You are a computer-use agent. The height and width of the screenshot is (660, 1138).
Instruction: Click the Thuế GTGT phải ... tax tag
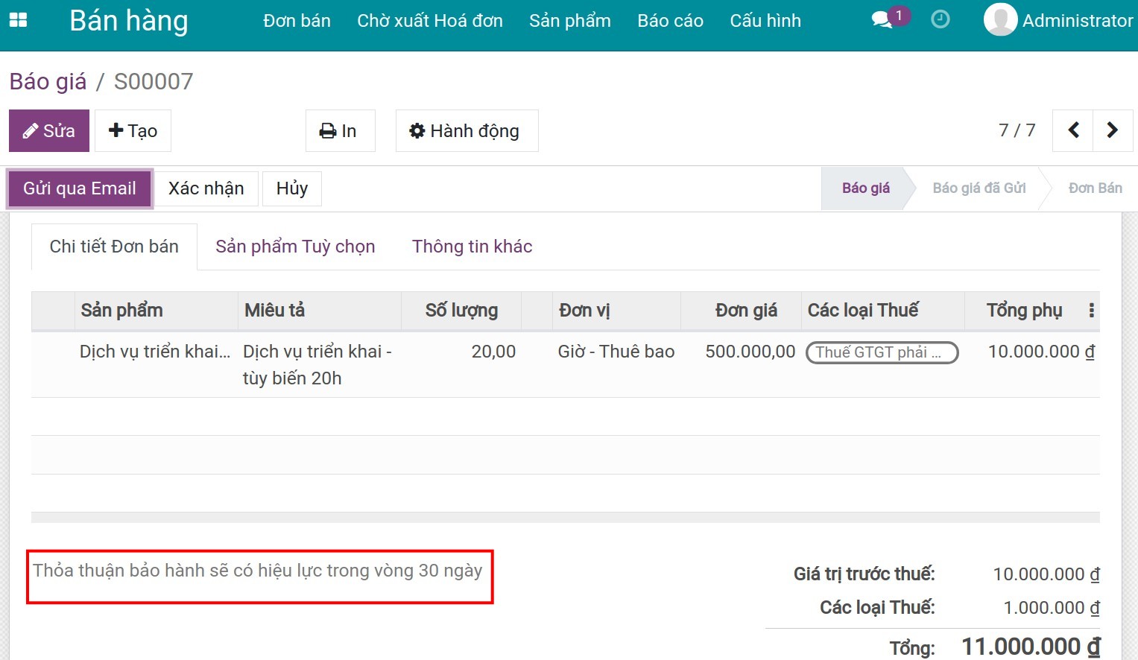[882, 352]
